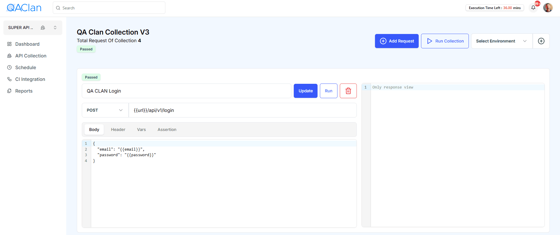Click the Add Request button
Screen dimensions: 560x235
pos(397,41)
